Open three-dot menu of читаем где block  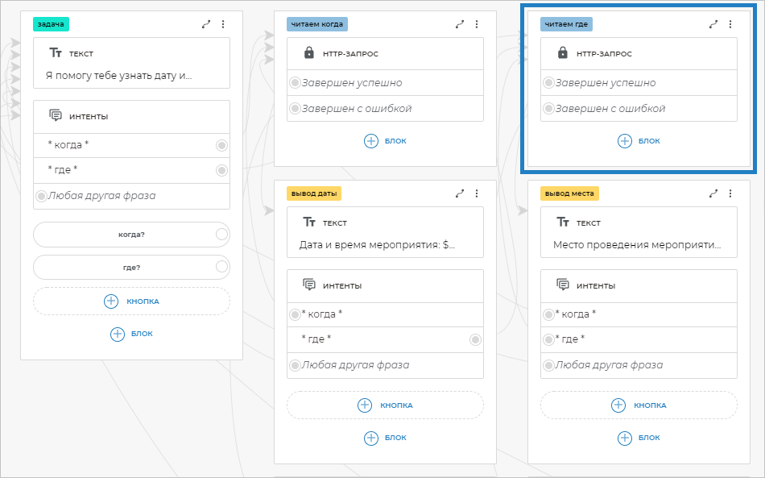click(x=730, y=24)
